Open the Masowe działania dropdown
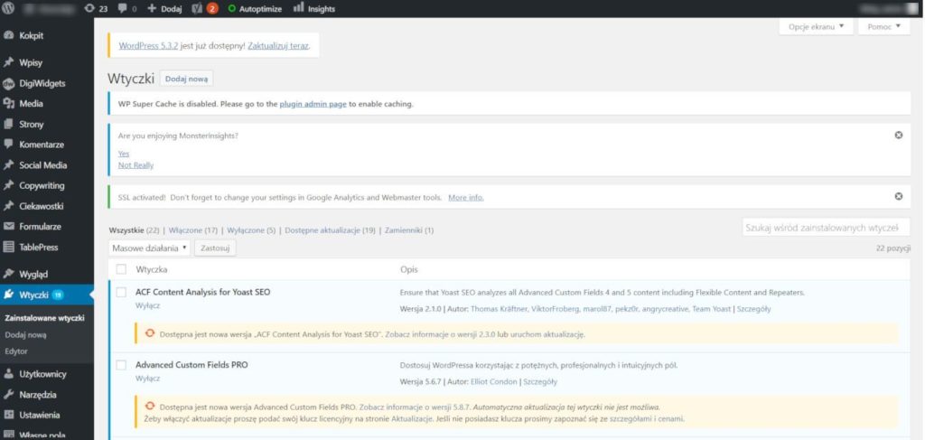 [x=149, y=248]
